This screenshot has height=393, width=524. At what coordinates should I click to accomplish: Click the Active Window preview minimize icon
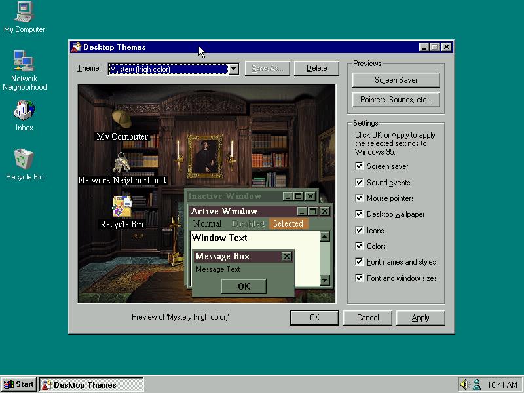[x=302, y=211]
